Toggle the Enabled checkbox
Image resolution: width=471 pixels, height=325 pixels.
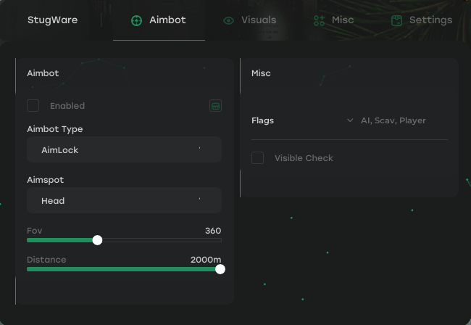(33, 106)
